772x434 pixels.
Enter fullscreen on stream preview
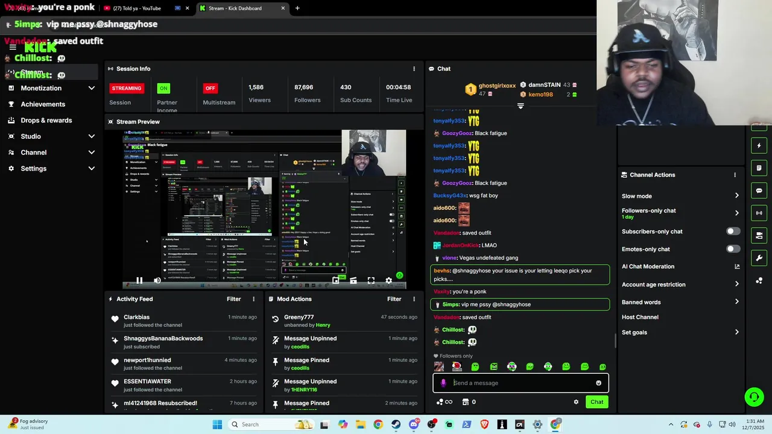(x=371, y=280)
